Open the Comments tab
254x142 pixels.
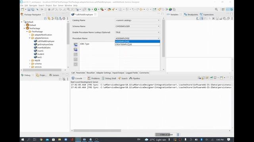pos(144,73)
